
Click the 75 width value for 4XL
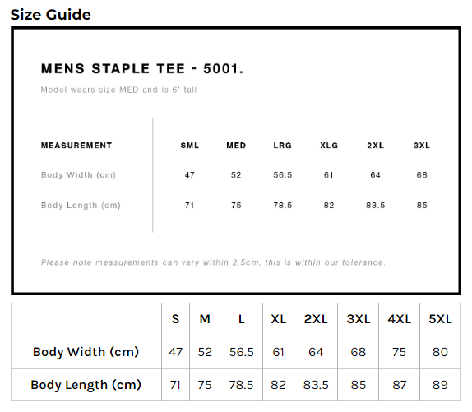coord(399,352)
